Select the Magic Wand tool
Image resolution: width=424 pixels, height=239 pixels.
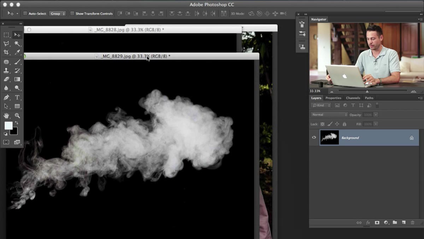[17, 44]
